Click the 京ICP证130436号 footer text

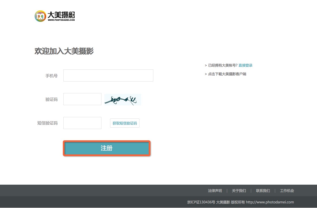point(201,202)
